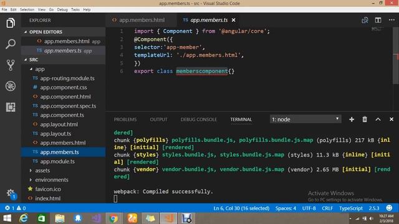Viewport: 399px width, 224px height.
Task: Open app.component.html file
Action: coord(63,97)
